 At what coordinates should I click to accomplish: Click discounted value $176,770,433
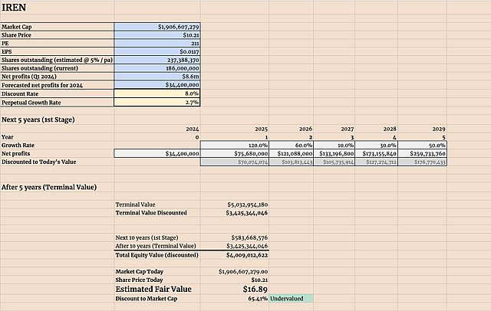click(x=423, y=162)
